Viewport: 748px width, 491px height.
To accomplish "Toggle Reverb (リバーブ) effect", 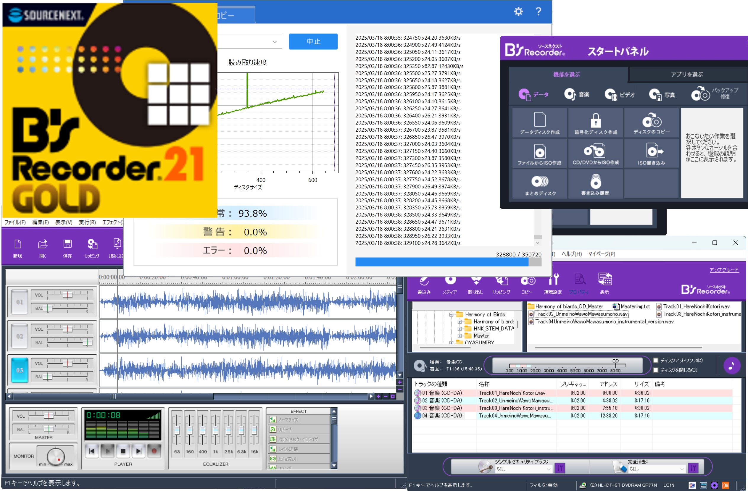I will 299,429.
